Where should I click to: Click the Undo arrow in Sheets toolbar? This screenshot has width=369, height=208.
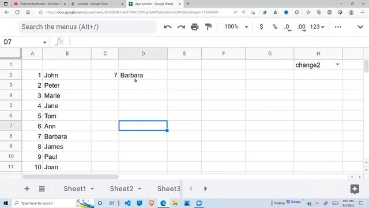pos(167,27)
